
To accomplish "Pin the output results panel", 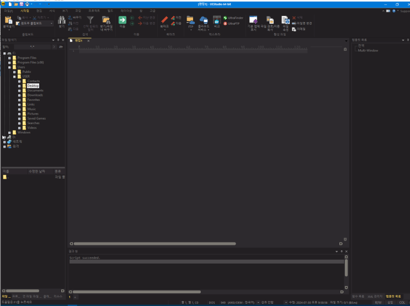I will [342, 251].
